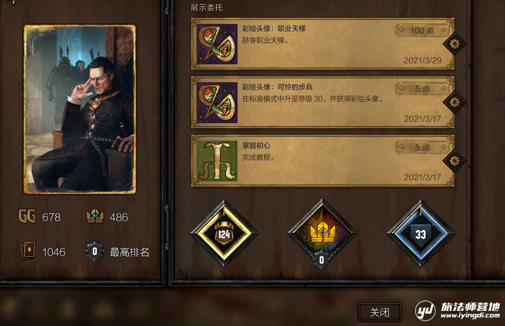Click the 最高排名 label text
The image size is (505, 326).
pyautogui.click(x=129, y=252)
